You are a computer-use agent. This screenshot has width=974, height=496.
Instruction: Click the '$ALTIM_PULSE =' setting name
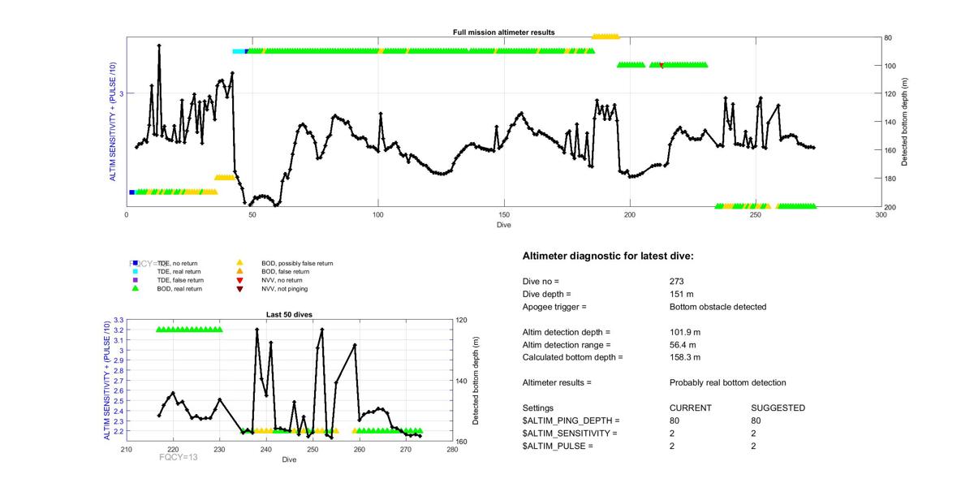(558, 446)
